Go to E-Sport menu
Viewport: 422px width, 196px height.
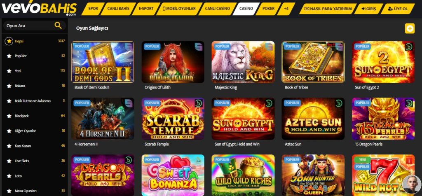pyautogui.click(x=146, y=9)
